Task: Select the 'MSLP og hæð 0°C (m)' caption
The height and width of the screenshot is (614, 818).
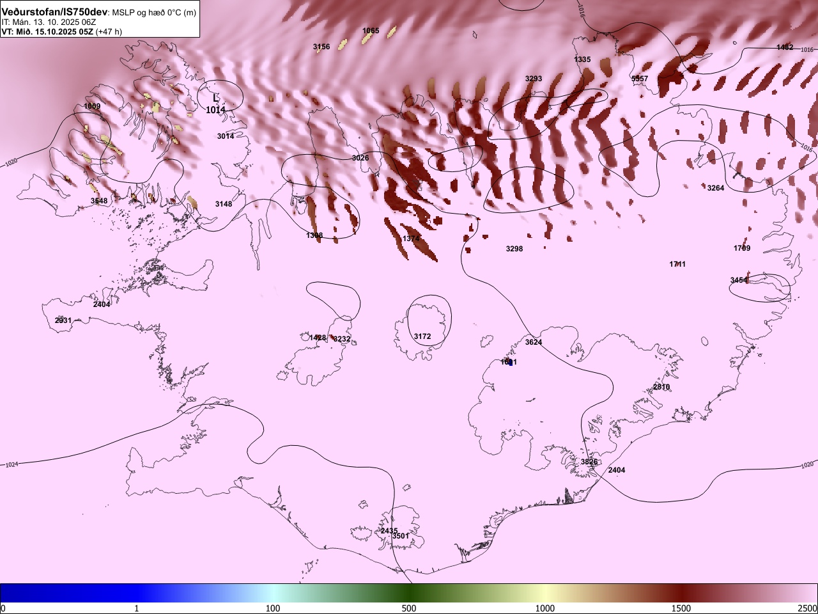Action: (x=154, y=13)
